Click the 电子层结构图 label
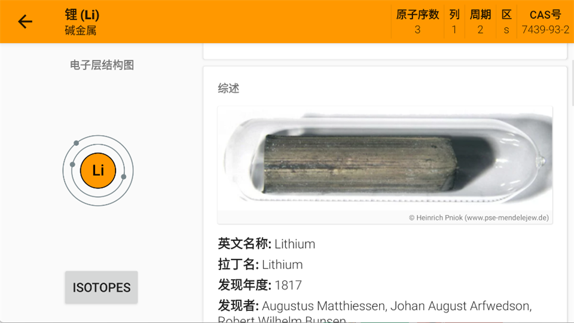 [102, 65]
